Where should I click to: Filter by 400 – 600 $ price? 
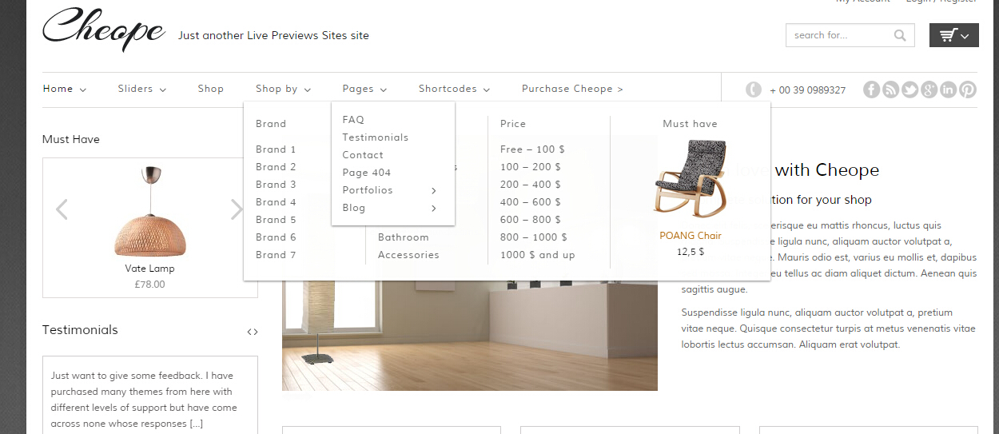pyautogui.click(x=530, y=202)
